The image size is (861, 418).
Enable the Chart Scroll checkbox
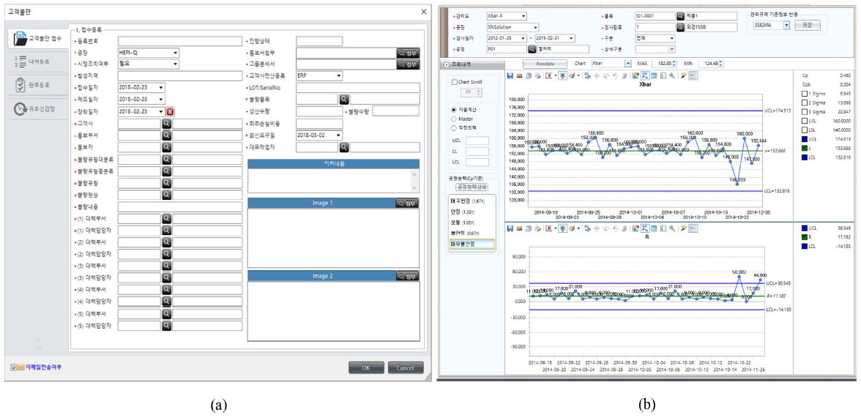[x=455, y=82]
